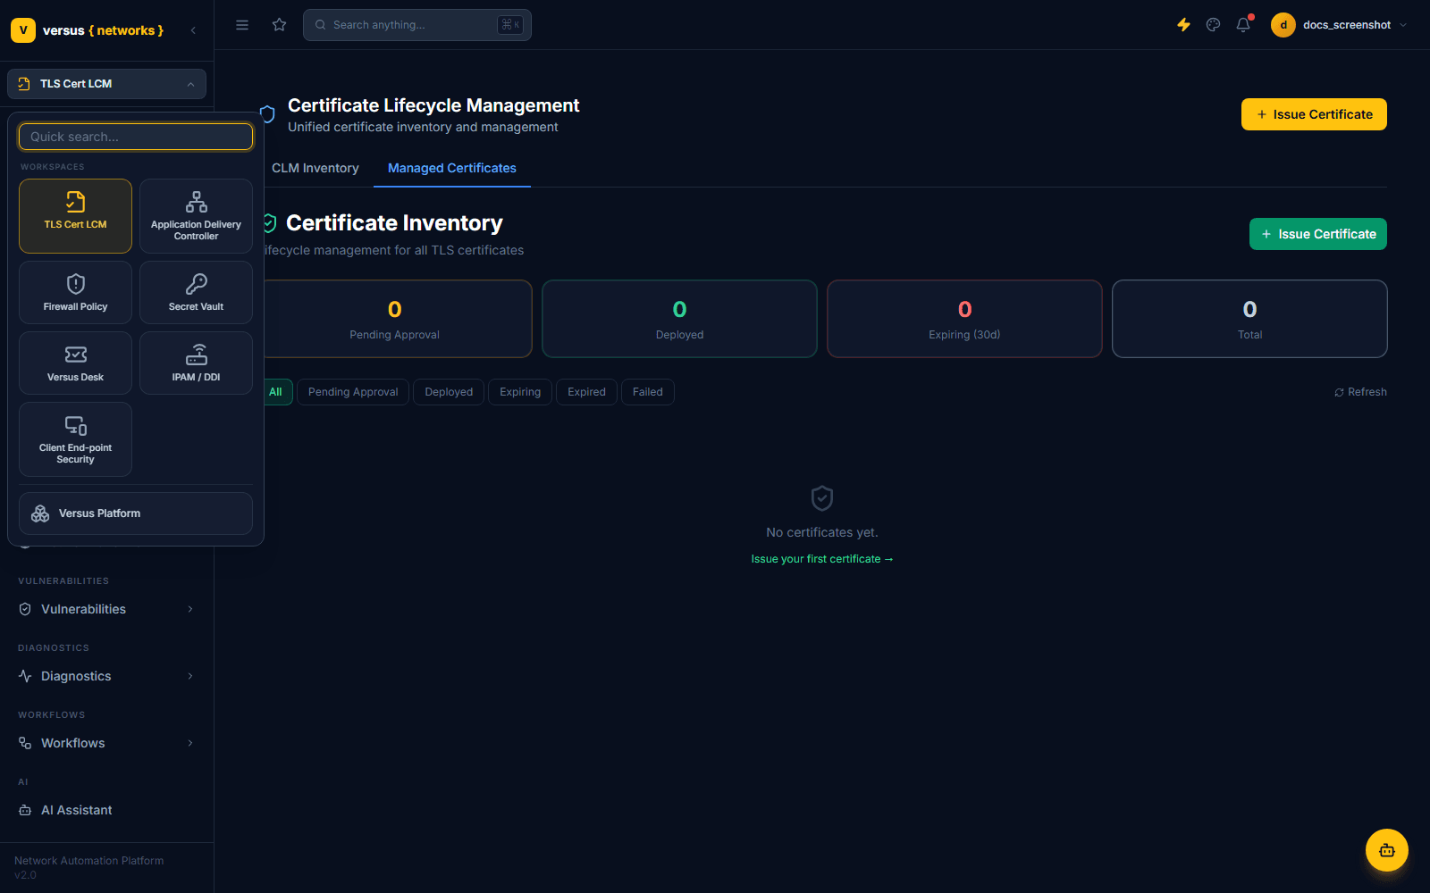This screenshot has height=893, width=1430.
Task: Open the Expiring (30d) stat card
Action: pyautogui.click(x=964, y=319)
